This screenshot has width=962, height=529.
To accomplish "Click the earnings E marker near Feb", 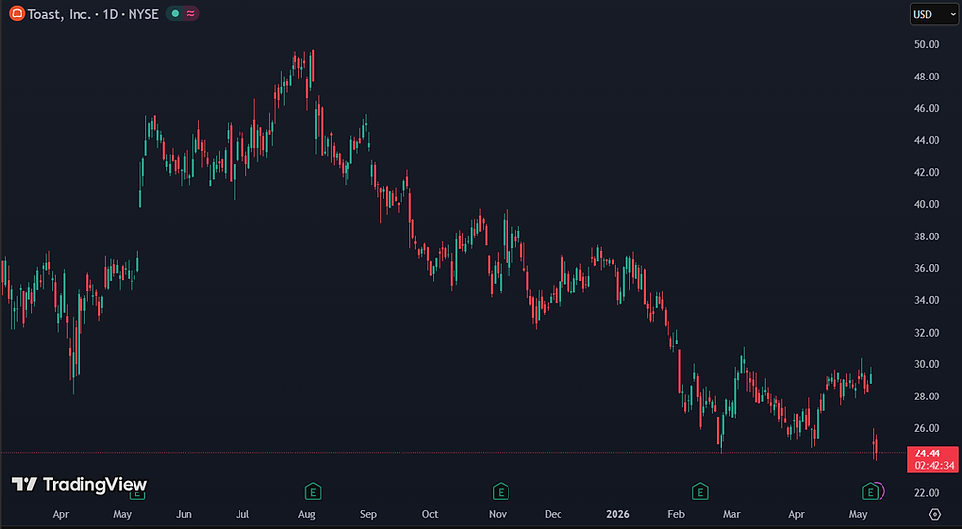I will click(700, 491).
